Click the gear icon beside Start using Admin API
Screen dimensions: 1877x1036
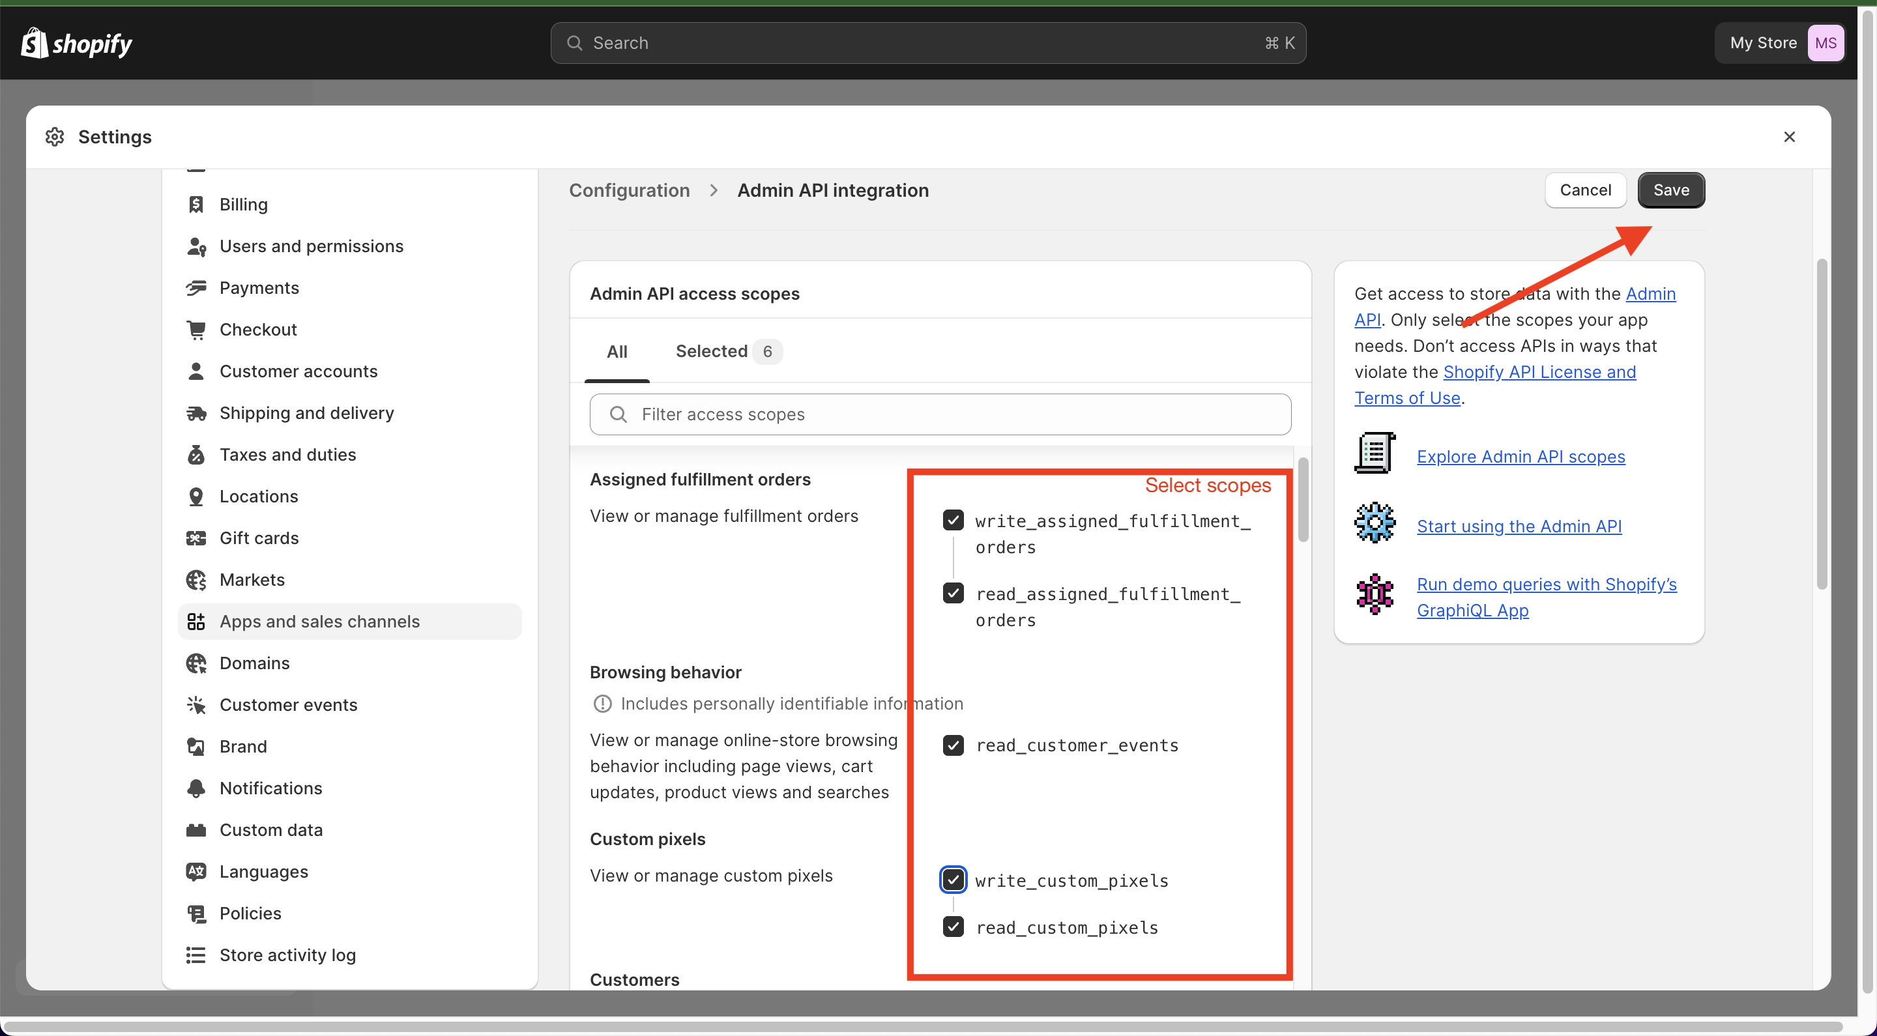tap(1375, 523)
